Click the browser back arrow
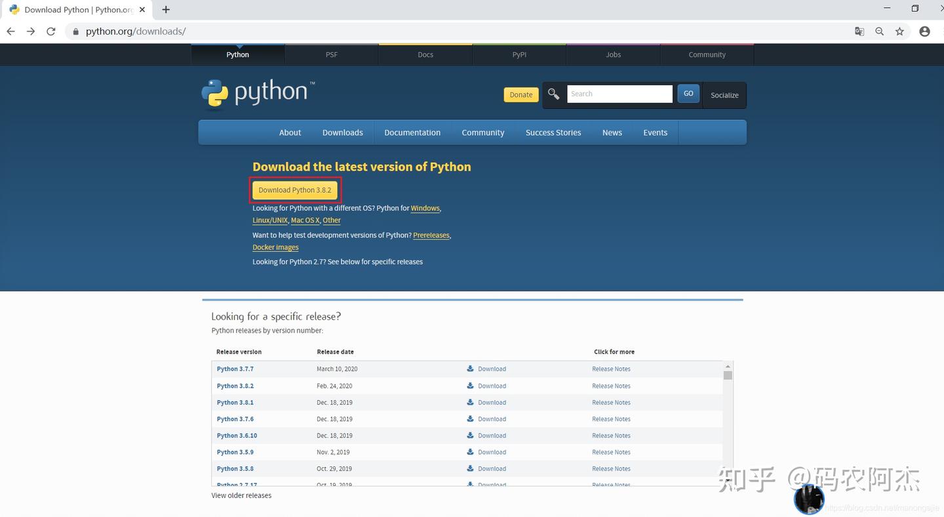Viewport: 944px width, 517px height. pyautogui.click(x=10, y=31)
